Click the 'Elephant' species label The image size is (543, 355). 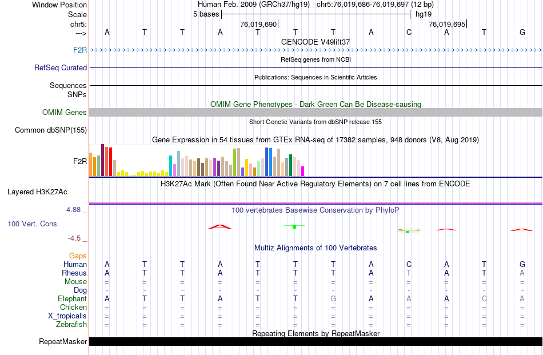72,298
